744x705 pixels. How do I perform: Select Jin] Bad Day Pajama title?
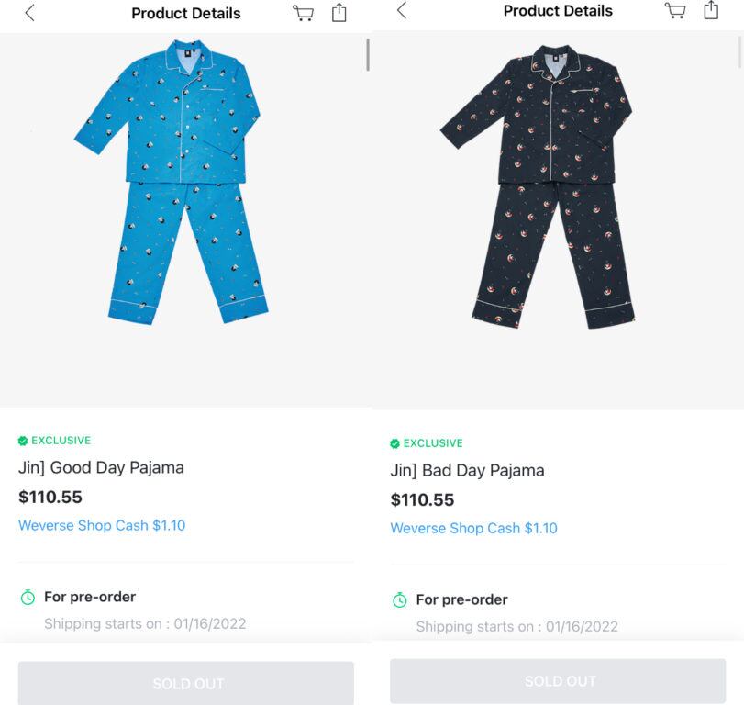(467, 470)
